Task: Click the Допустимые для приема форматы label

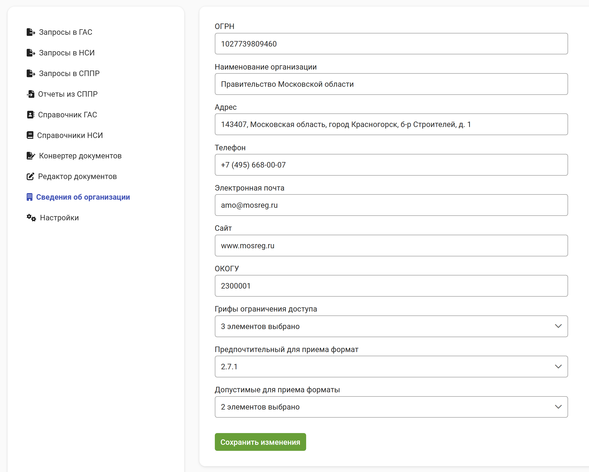Action: coord(277,390)
